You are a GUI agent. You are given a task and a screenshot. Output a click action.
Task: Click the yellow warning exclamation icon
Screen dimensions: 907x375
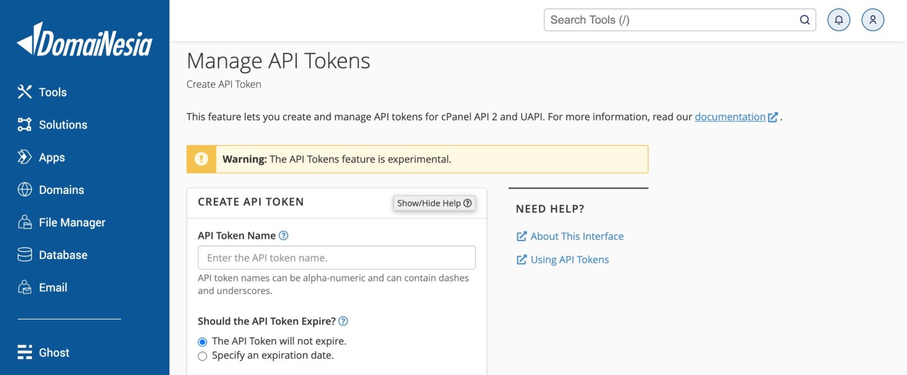pyautogui.click(x=202, y=159)
